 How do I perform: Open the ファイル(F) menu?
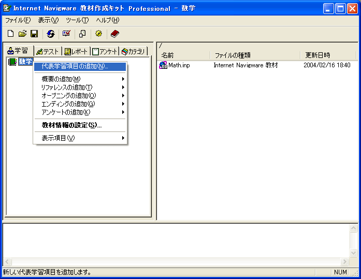(18, 20)
